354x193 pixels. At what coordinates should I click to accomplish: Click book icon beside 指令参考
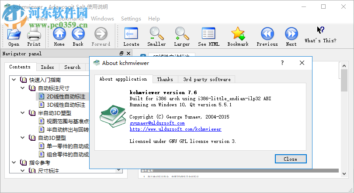tap(23, 162)
